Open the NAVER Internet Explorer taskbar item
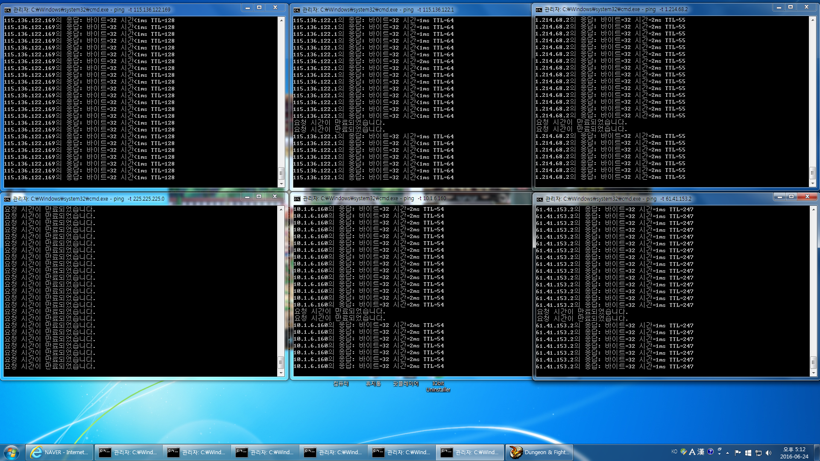820x461 pixels. [x=59, y=452]
